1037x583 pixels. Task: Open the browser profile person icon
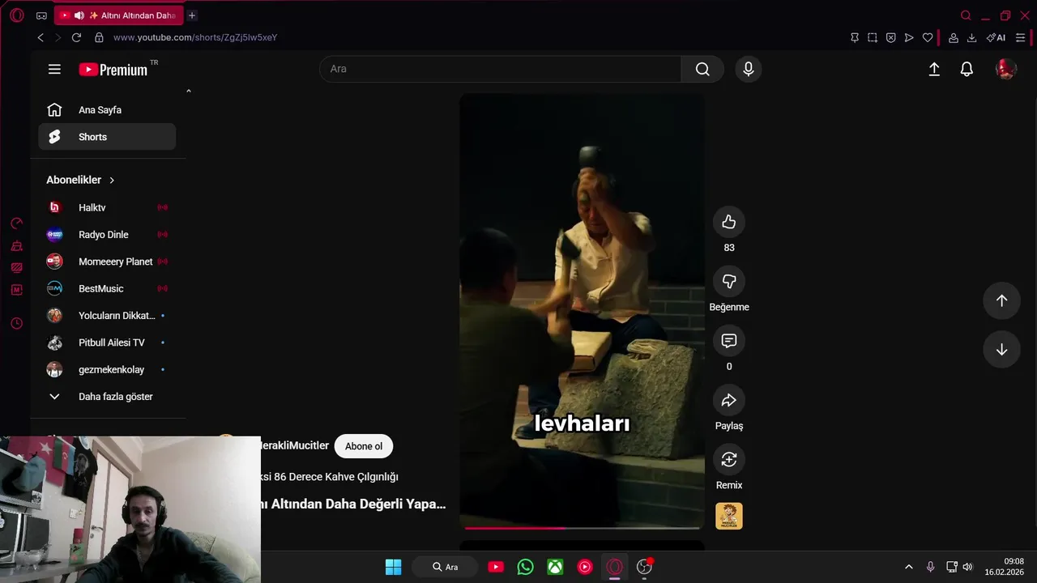954,37
